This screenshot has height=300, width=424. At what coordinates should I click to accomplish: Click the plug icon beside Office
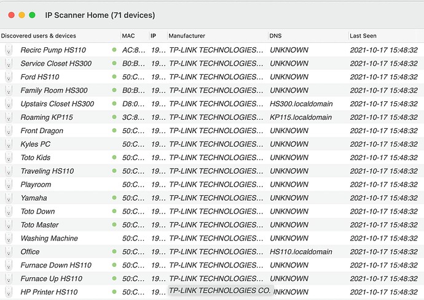(x=9, y=252)
